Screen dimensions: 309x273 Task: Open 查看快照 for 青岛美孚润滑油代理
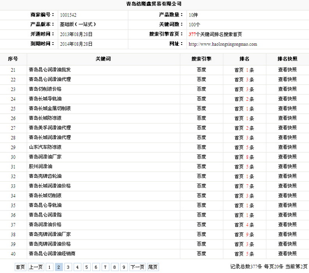(x=287, y=128)
